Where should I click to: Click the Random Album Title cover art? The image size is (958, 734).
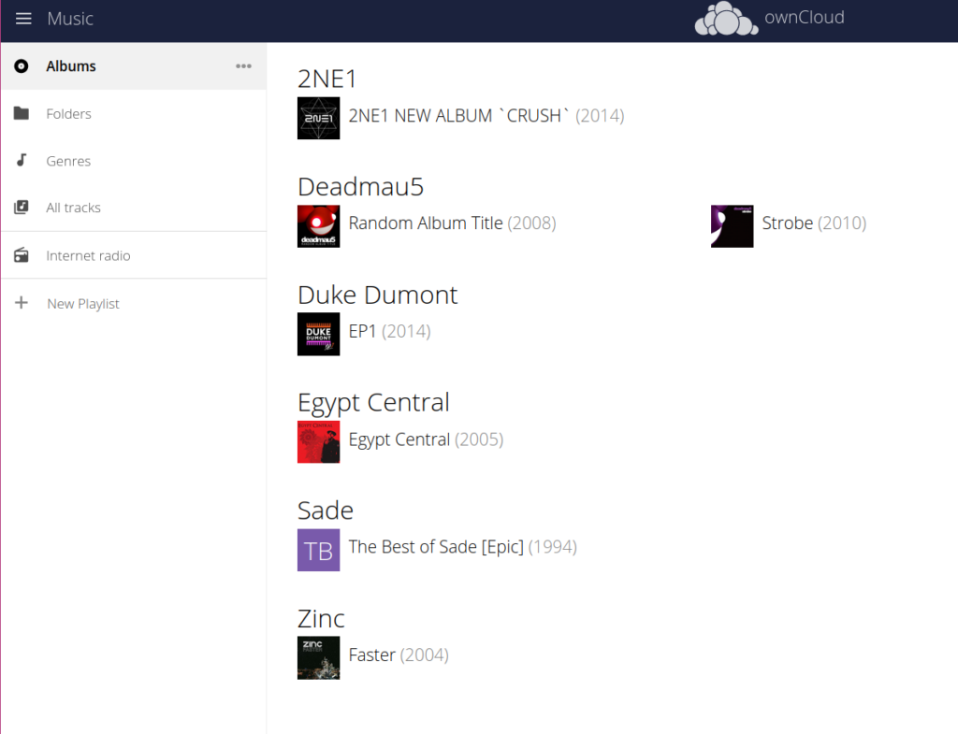(x=318, y=226)
